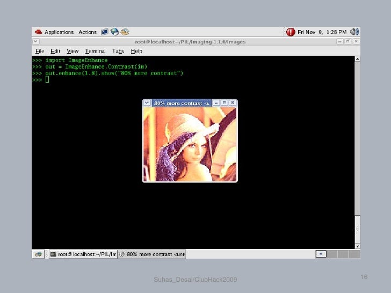Screen dimensions: 391x293
Task: Open the Help menu in terminal
Action: coord(136,51)
